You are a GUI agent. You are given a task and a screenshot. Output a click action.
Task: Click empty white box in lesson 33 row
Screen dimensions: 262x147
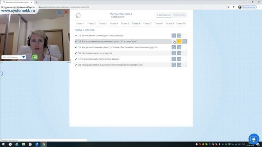click(x=185, y=36)
